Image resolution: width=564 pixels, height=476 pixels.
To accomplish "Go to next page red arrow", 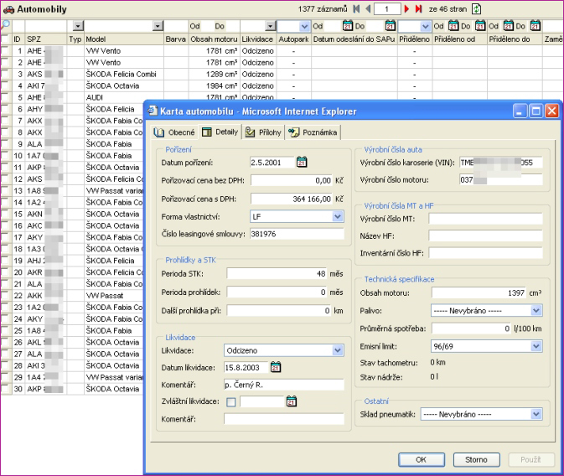I will [406, 9].
